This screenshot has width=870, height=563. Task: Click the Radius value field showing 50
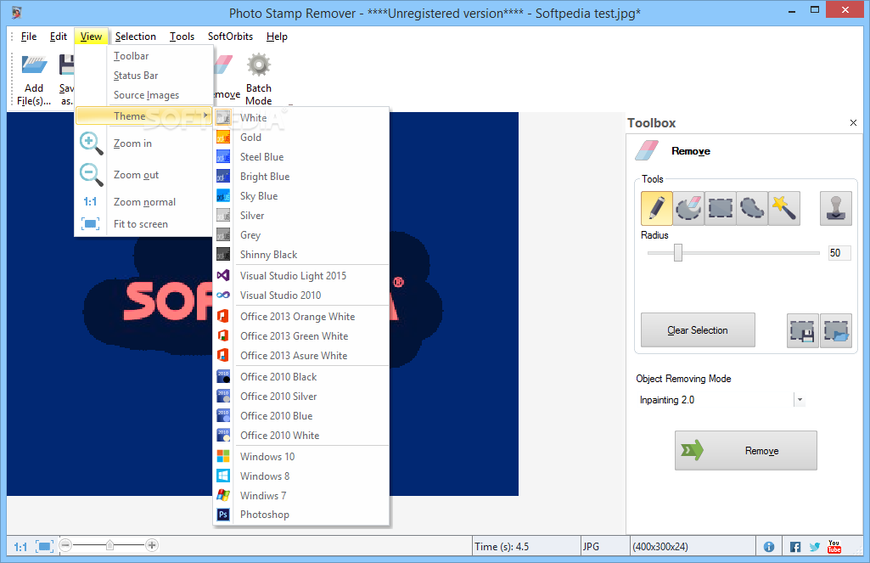839,253
